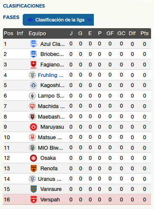Sort by the Pts column header
The height and width of the screenshot is (209, 154).
coord(144,34)
